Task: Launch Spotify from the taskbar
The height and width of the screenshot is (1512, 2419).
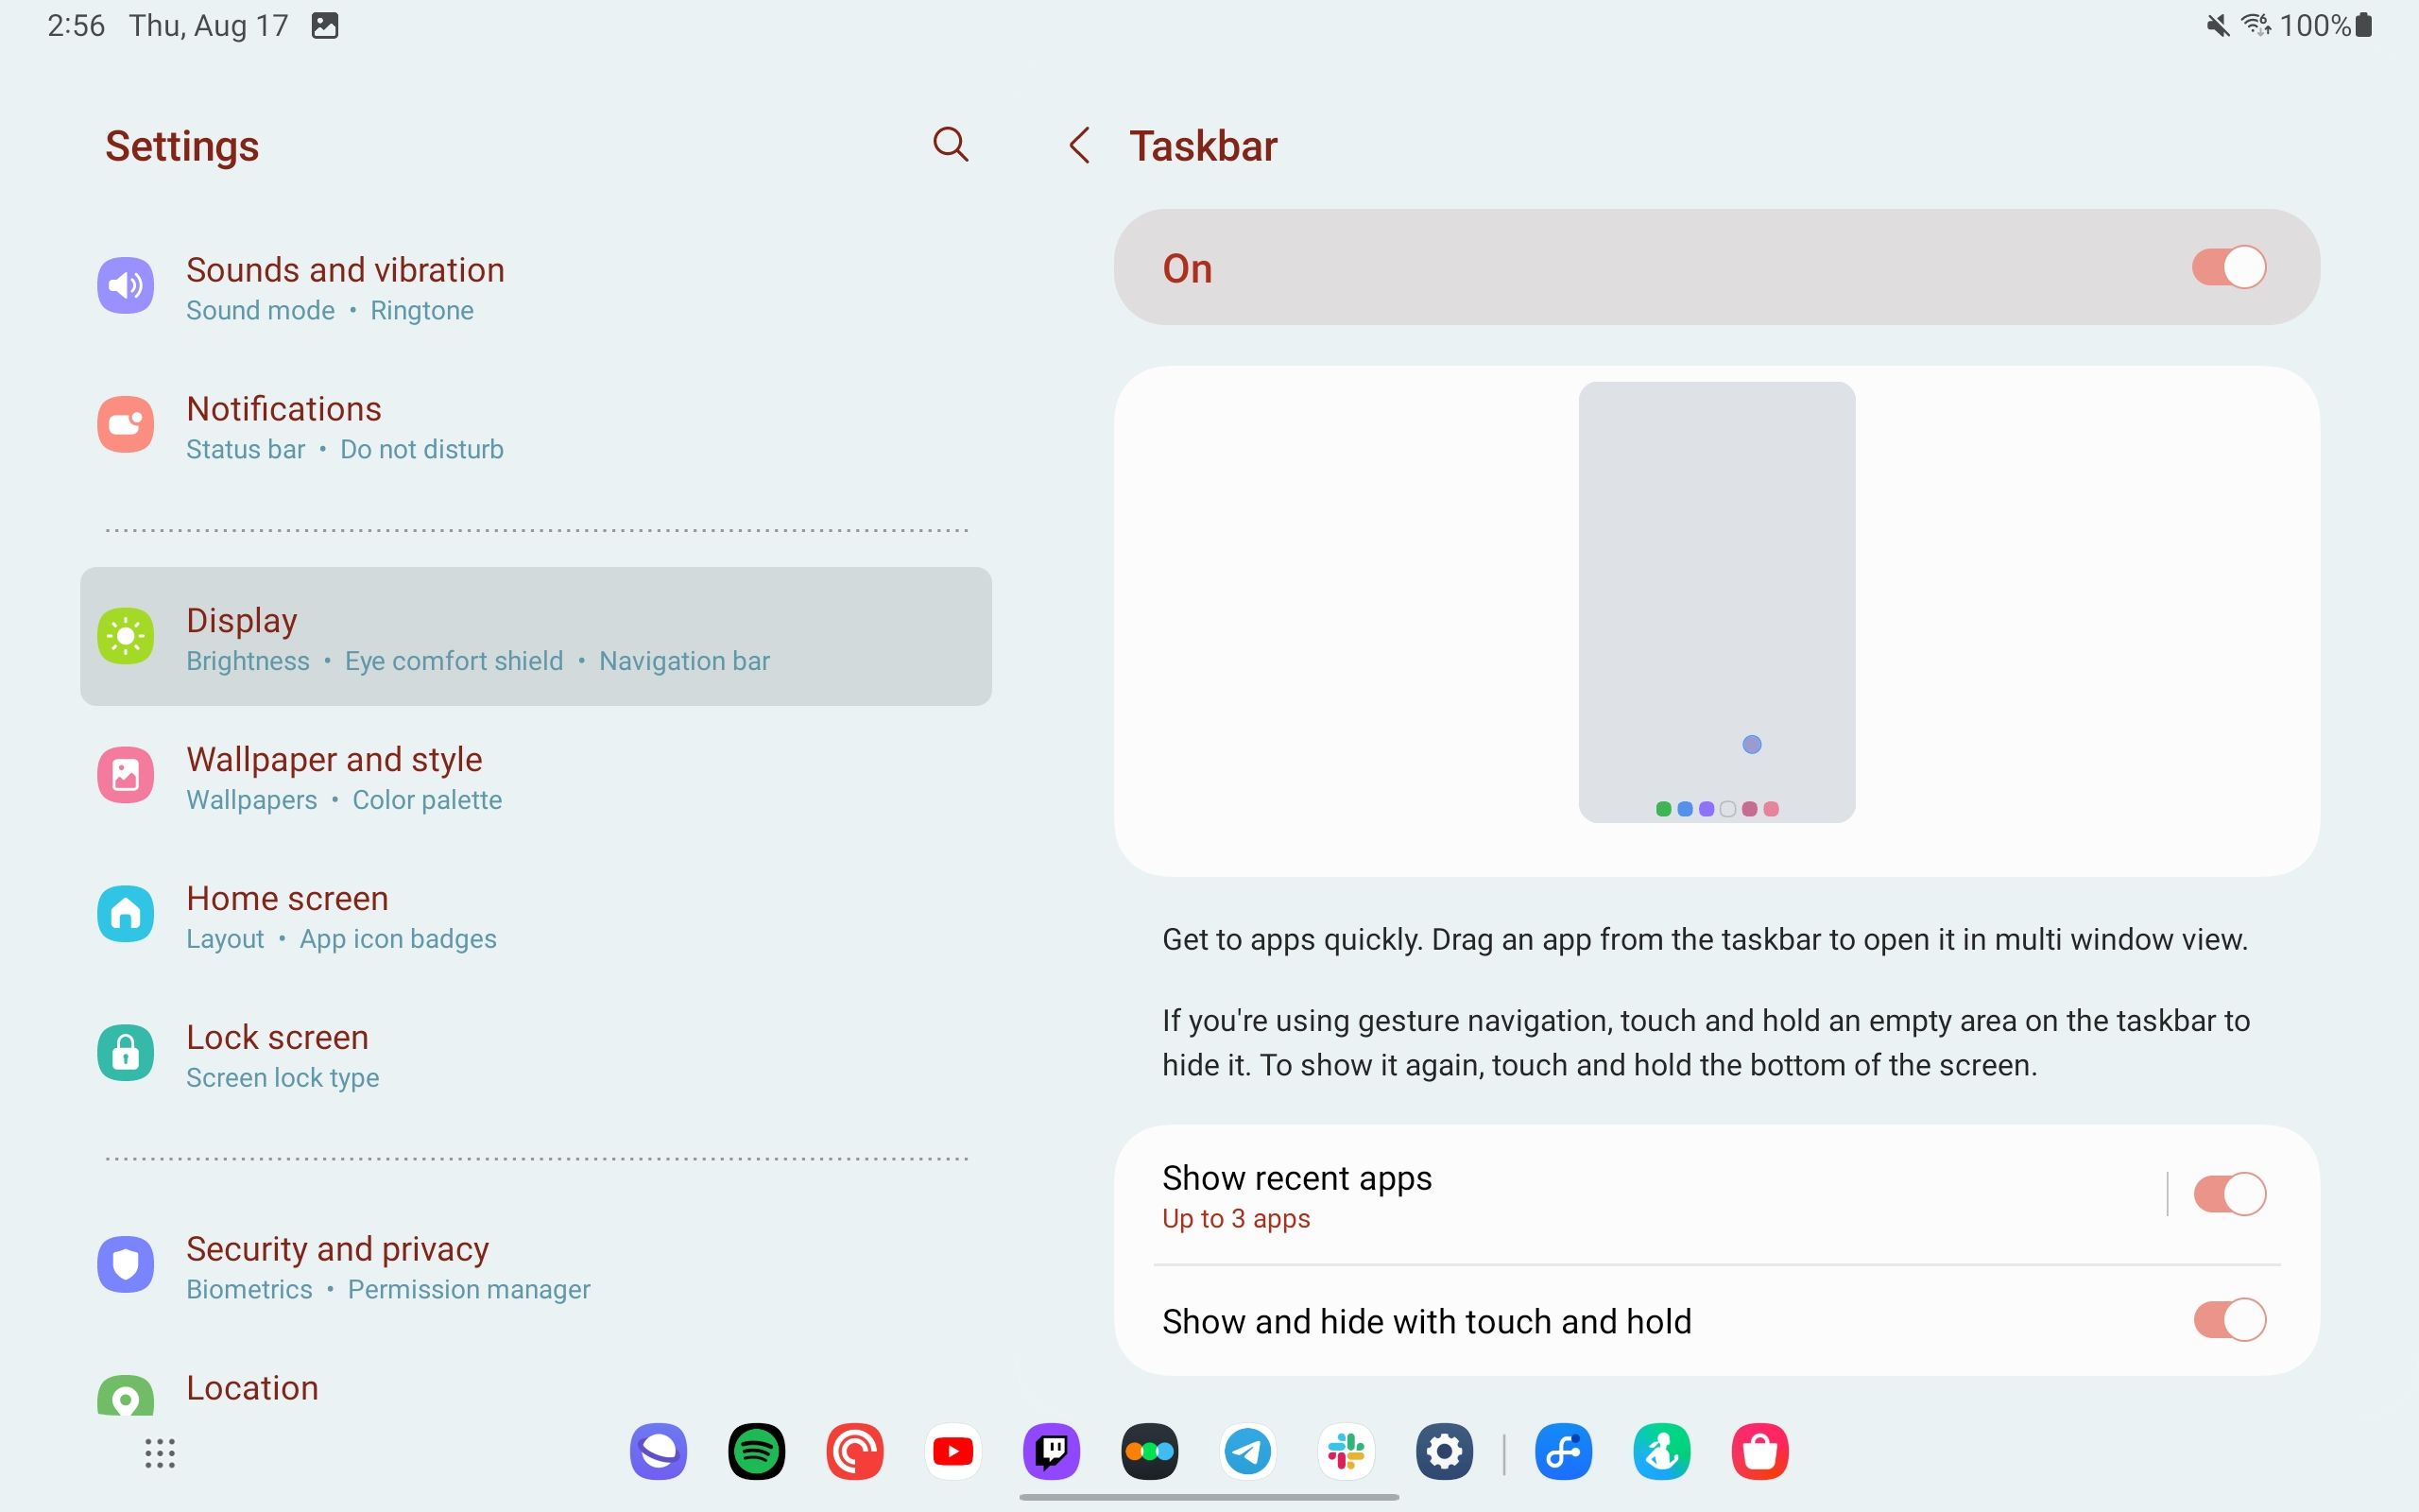Action: point(757,1451)
